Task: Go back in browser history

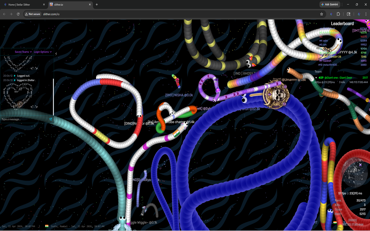Action: 4,14
